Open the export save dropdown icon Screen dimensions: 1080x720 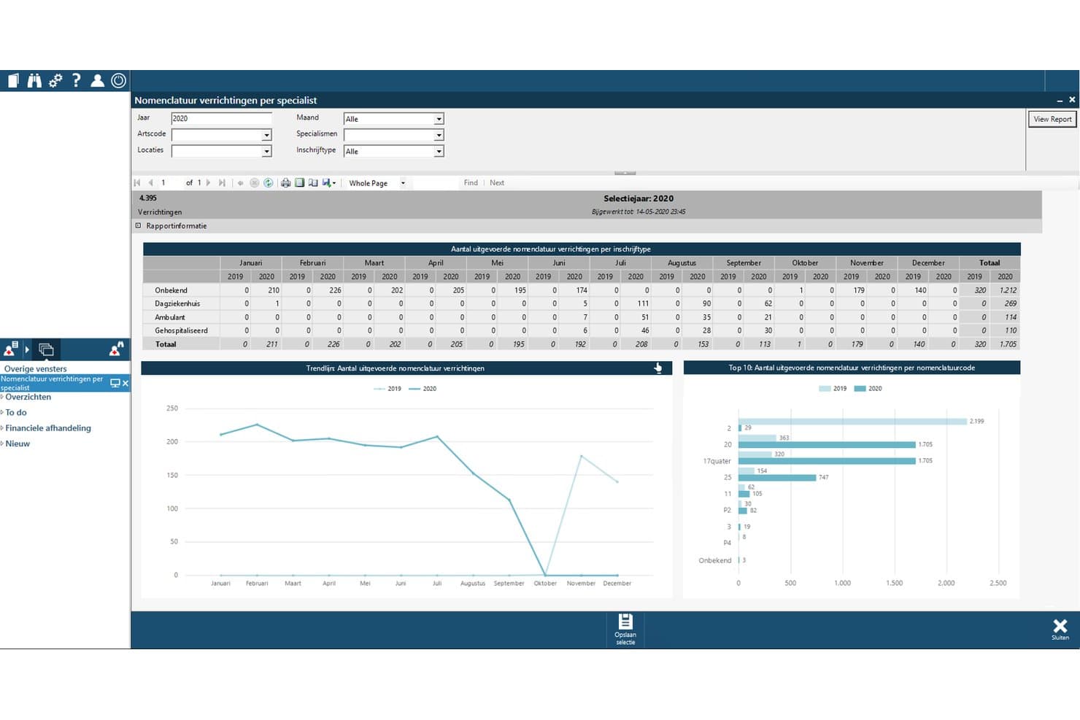click(329, 183)
